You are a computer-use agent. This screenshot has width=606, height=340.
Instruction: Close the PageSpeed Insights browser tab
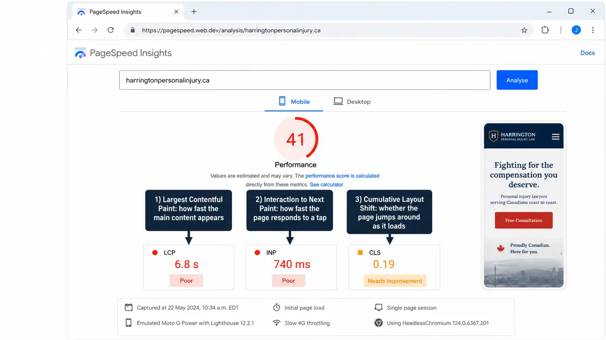pyautogui.click(x=177, y=12)
